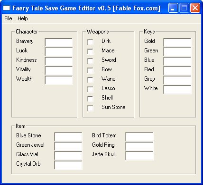Image resolution: width=203 pixels, height=185 pixels.
Task: Tick the Mace checkbox
Action: [90, 51]
